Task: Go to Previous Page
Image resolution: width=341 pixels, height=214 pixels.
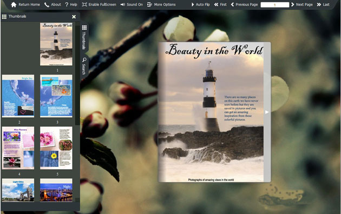Action: coord(244,4)
